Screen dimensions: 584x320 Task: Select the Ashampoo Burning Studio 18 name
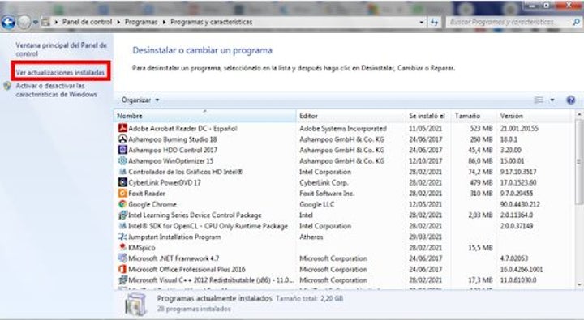coord(173,139)
